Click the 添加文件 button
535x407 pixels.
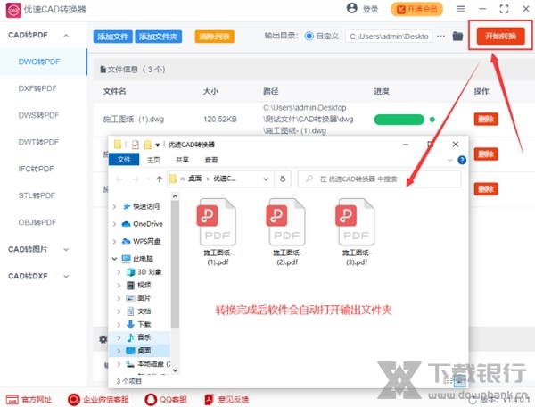tap(113, 37)
